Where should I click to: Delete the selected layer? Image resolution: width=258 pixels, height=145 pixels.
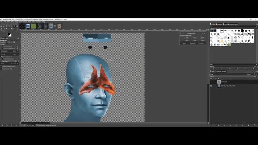tap(254, 125)
